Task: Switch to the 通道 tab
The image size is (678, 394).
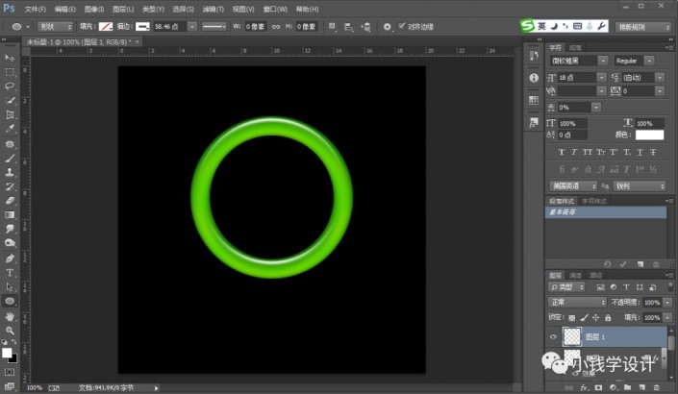Action: (x=574, y=275)
